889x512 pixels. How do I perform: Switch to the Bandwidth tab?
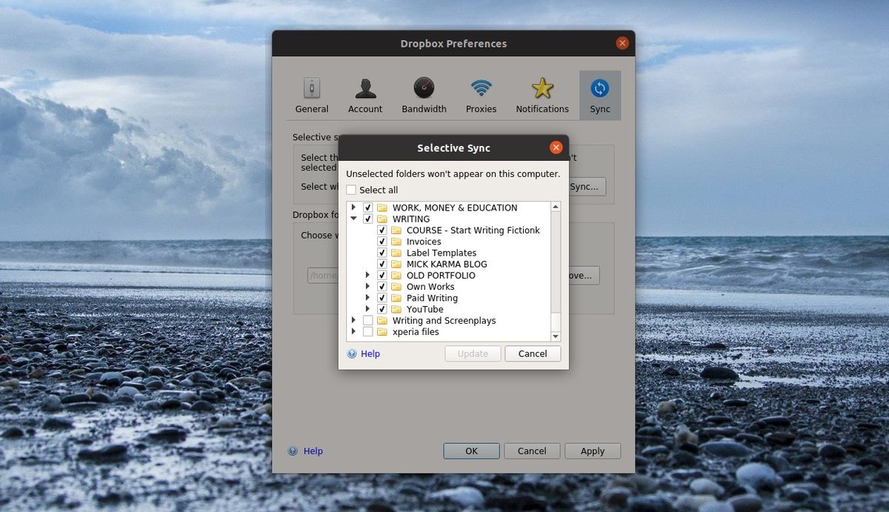423,95
